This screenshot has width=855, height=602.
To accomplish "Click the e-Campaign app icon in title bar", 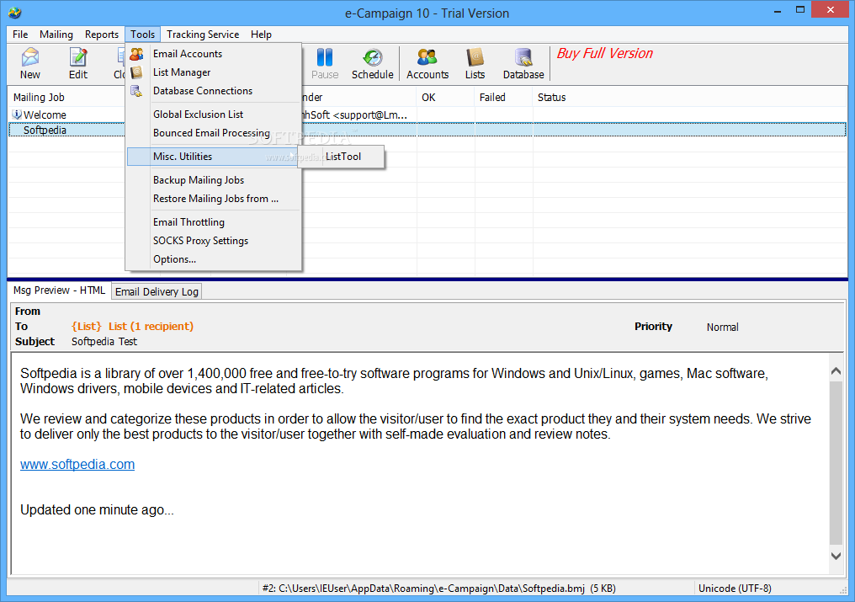I will coord(14,12).
